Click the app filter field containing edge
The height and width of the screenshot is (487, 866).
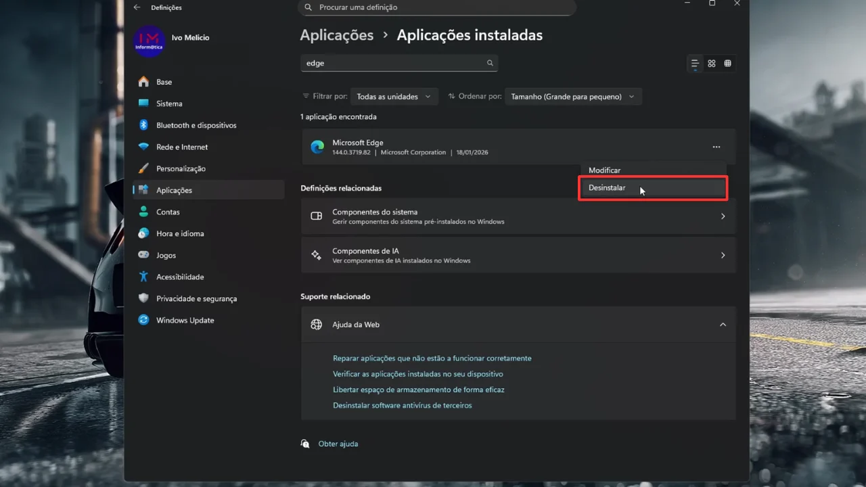click(x=399, y=63)
